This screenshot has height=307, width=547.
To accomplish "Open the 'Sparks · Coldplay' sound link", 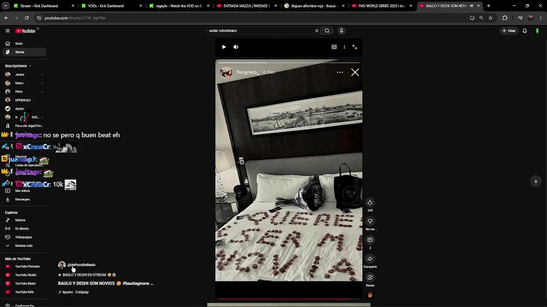I will (74, 292).
